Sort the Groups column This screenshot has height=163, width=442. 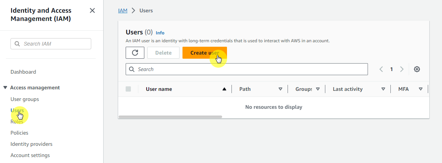point(318,89)
